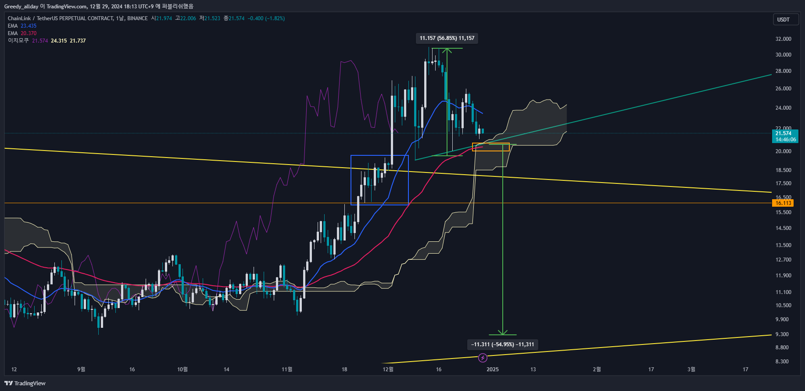Click the 이치모쿠 indicator legend label

(18, 41)
